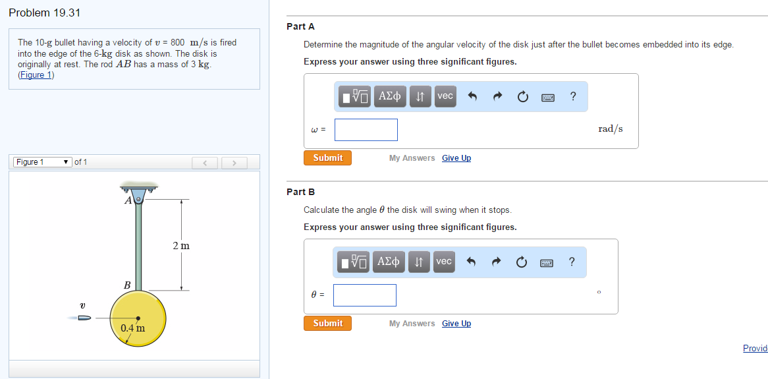Image resolution: width=768 pixels, height=379 pixels.
Task: Go to the previous figure
Action: [x=205, y=162]
